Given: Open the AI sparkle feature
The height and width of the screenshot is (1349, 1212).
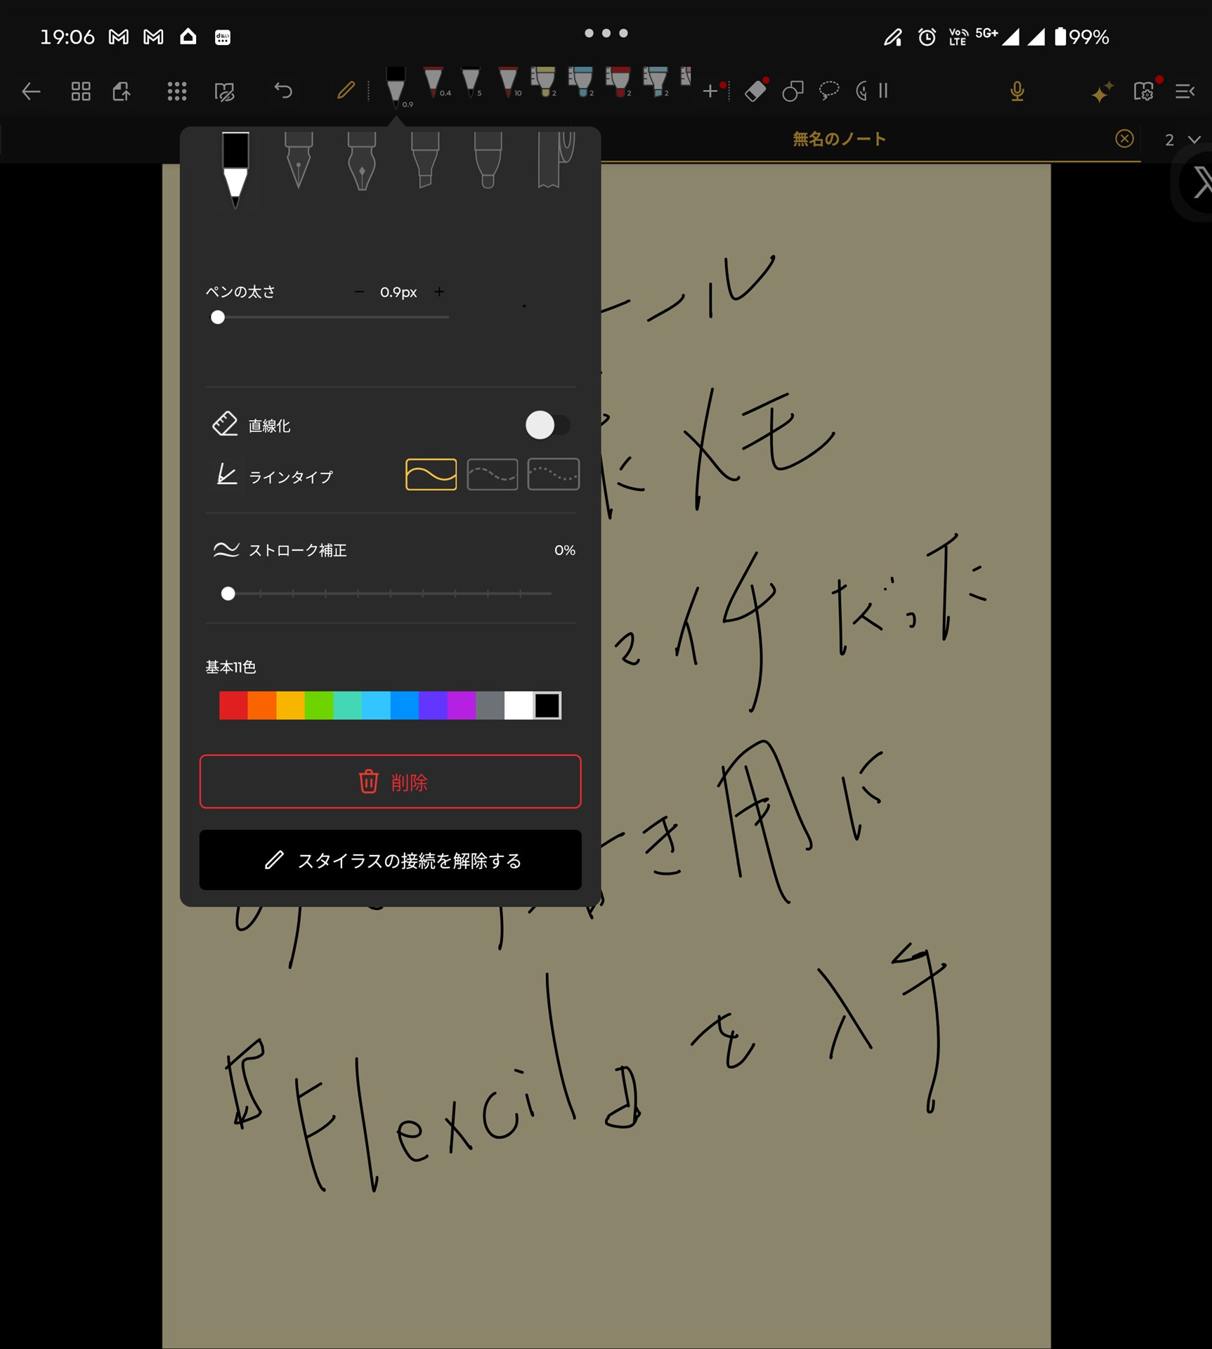Looking at the screenshot, I should tap(1102, 91).
